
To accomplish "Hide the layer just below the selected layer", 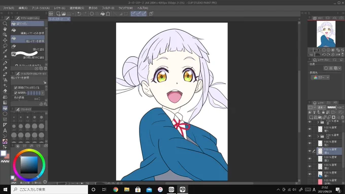I will pyautogui.click(x=309, y=159).
